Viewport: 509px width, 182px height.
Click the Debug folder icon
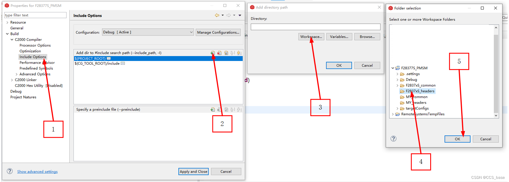[x=402, y=79]
